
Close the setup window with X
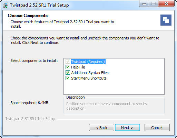(166, 4)
